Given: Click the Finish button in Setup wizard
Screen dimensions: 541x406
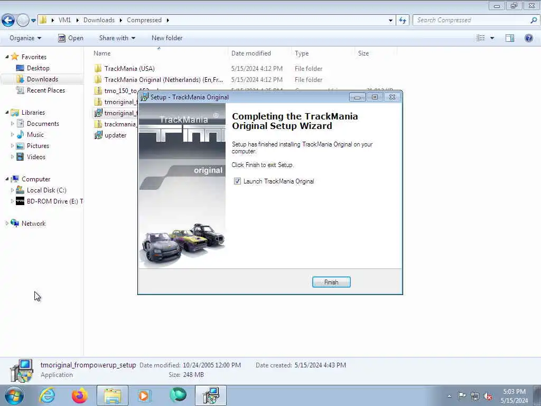Looking at the screenshot, I should [x=331, y=282].
